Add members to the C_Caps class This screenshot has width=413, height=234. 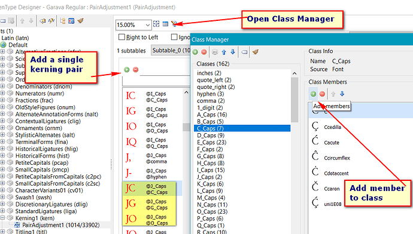pos(313,94)
